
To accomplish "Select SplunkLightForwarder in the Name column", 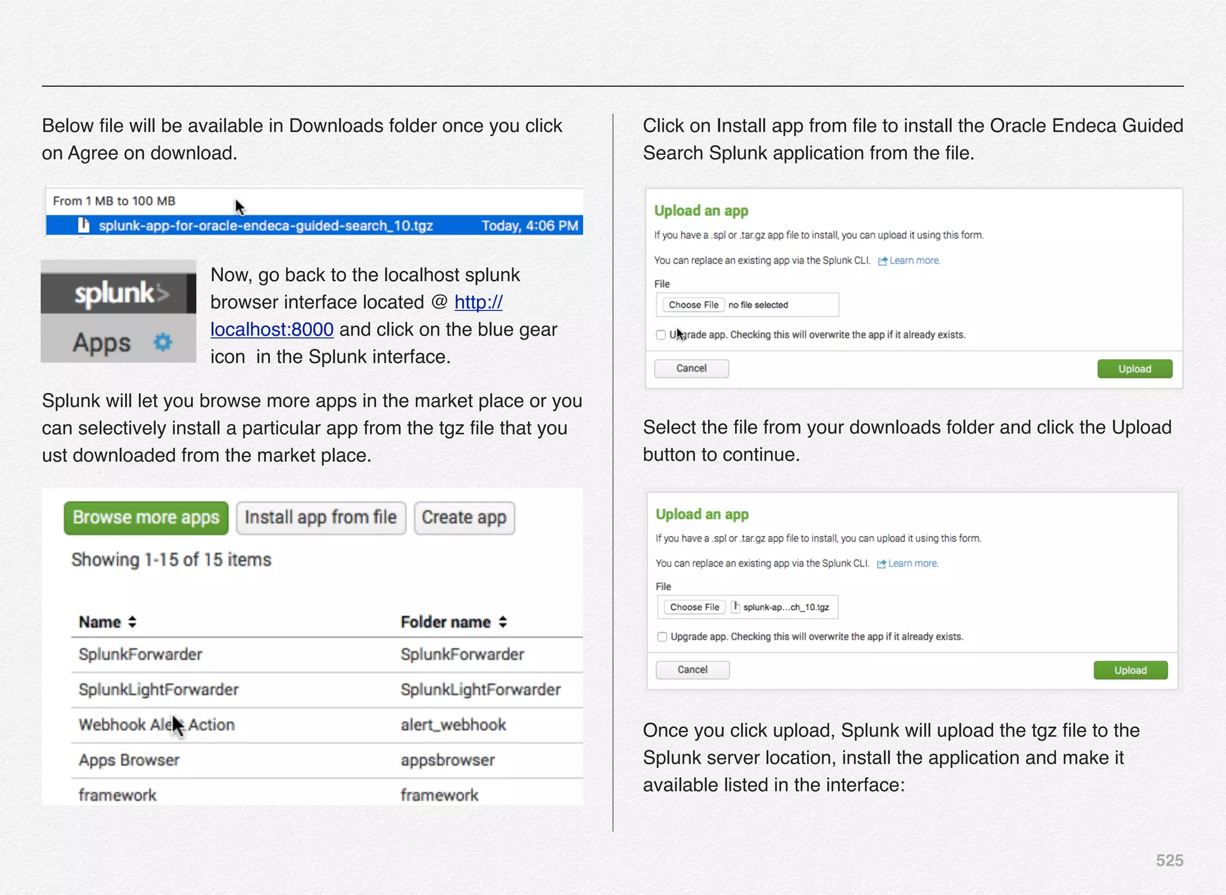I will coord(159,690).
